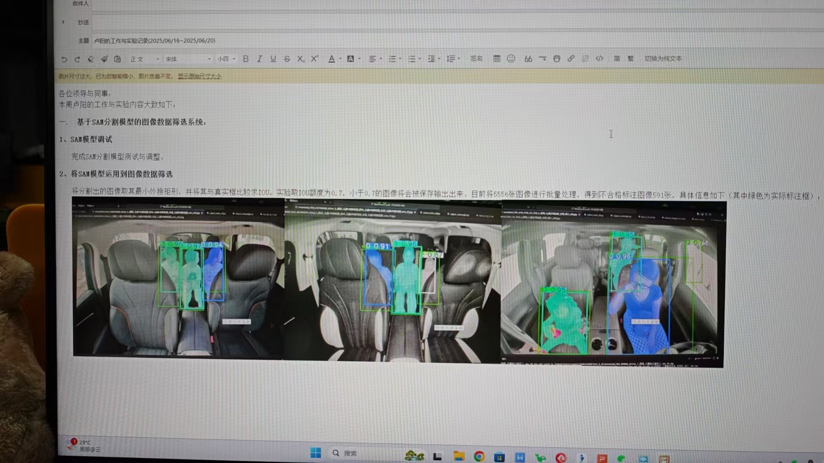
Task: Open the source code view icon
Action: click(x=600, y=59)
